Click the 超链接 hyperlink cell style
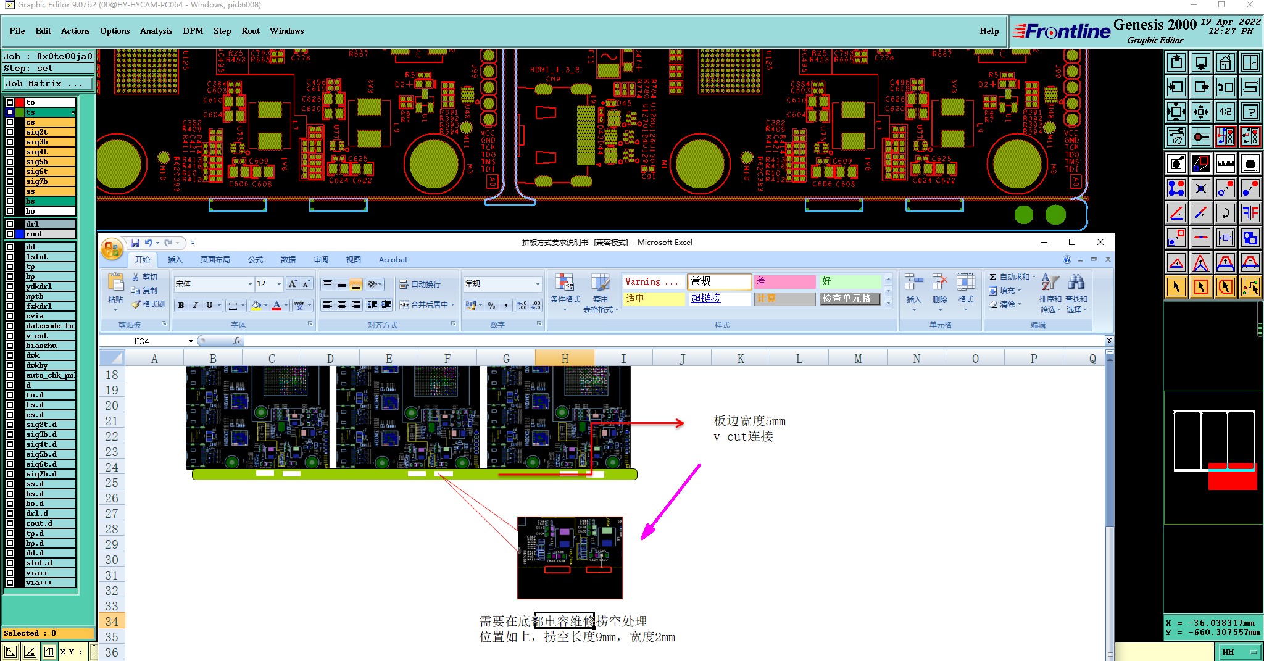Viewport: 1264px width, 661px height. point(718,299)
